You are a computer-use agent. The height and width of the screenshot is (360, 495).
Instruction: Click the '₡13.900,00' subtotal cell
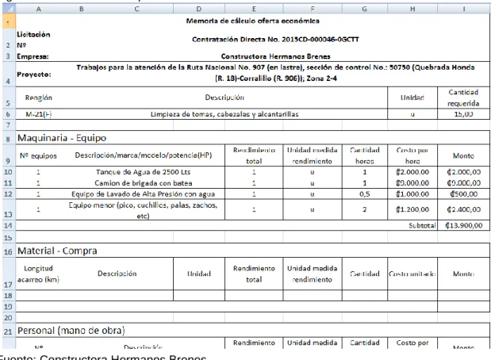pyautogui.click(x=463, y=225)
